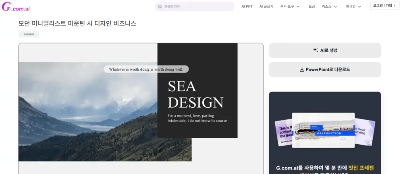The image size is (403, 174).
Task: Click the 로그인 / 가입 button
Action: pos(384,5)
